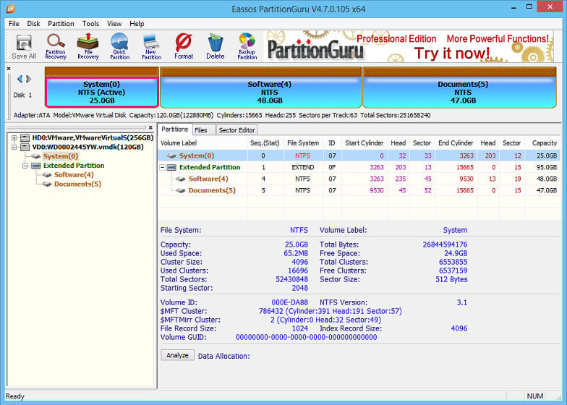
Task: Click the Ready status bar text
Action: pos(15,396)
